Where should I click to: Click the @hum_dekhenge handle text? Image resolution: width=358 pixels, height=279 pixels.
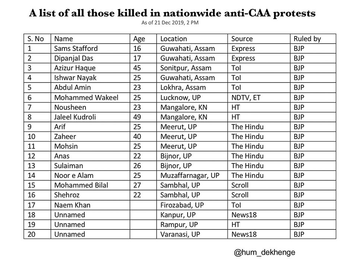[264, 253]
